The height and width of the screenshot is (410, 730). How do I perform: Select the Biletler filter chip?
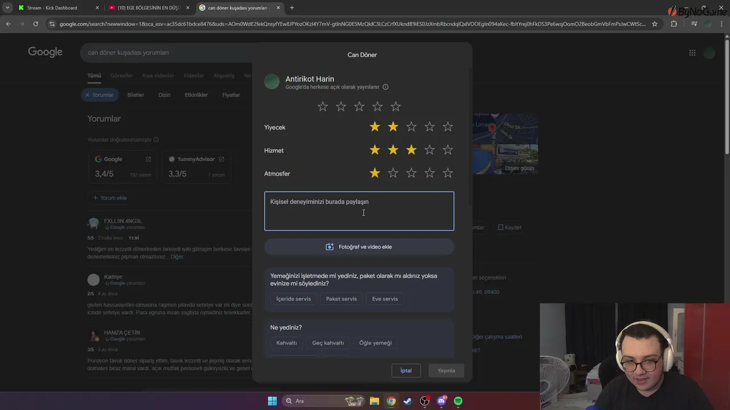point(136,95)
